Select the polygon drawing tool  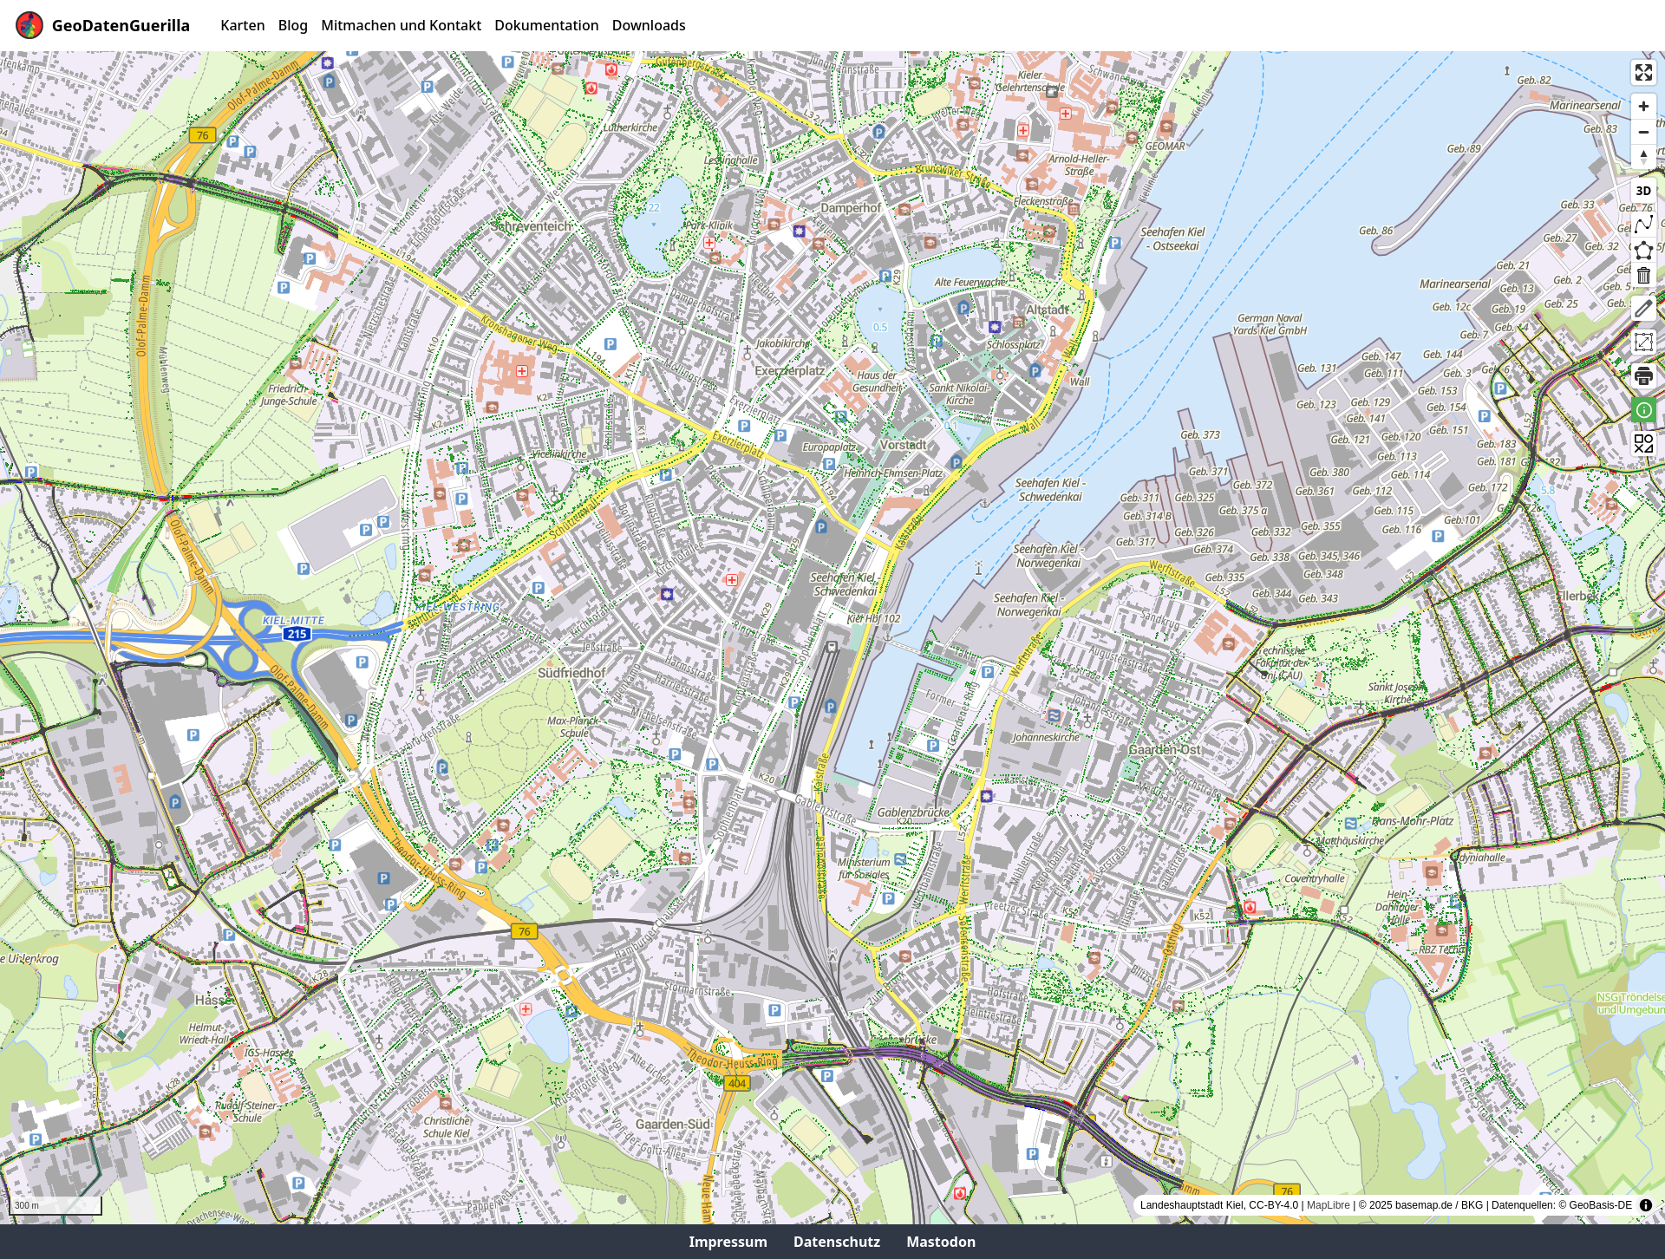coord(1643,251)
